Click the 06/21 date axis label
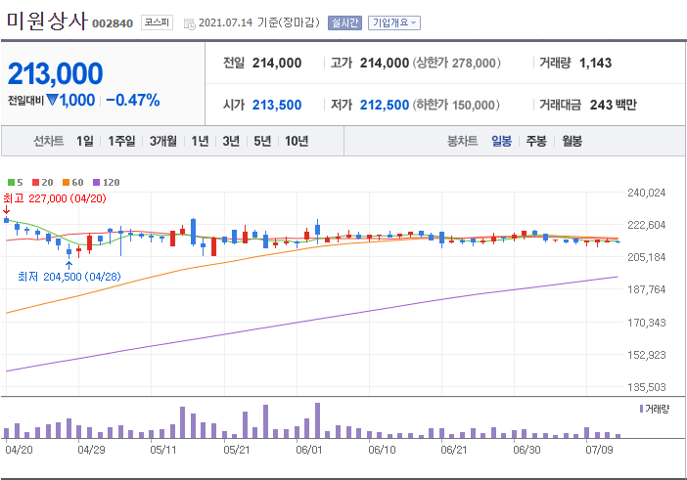 [454, 450]
